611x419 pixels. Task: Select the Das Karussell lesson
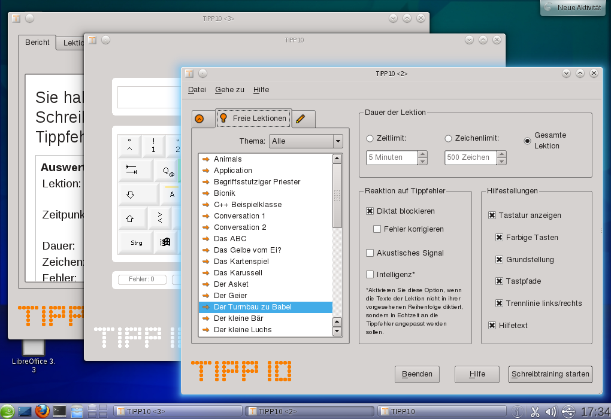(265, 272)
